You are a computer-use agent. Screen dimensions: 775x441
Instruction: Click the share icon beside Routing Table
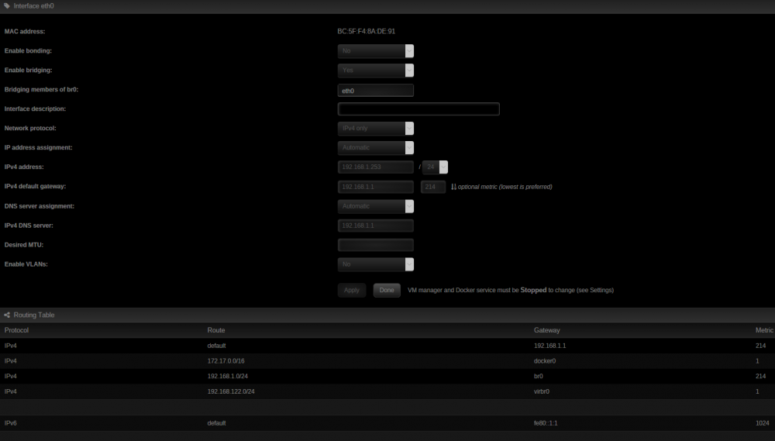(7, 315)
